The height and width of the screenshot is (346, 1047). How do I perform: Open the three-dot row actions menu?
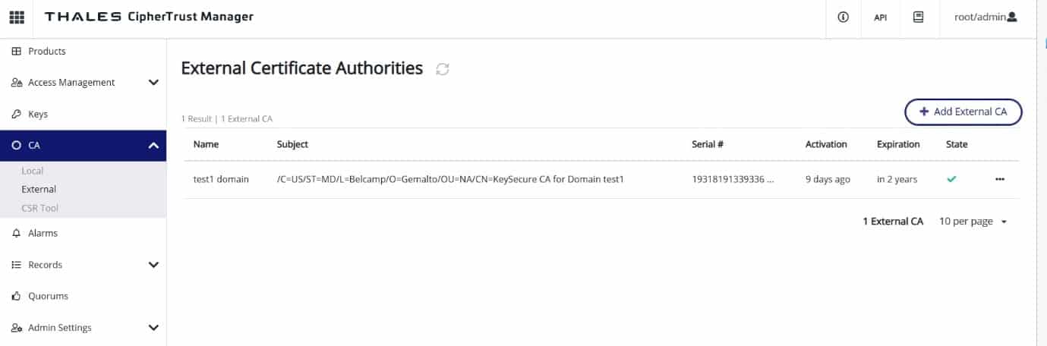[999, 179]
